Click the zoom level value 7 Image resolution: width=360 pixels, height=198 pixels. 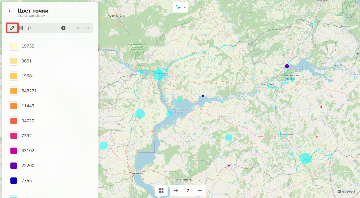click(188, 191)
